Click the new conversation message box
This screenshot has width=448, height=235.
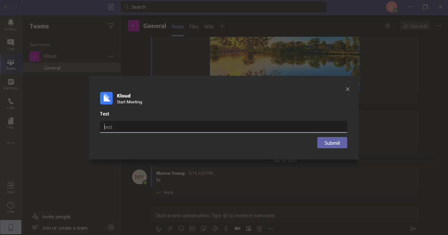tap(285, 216)
